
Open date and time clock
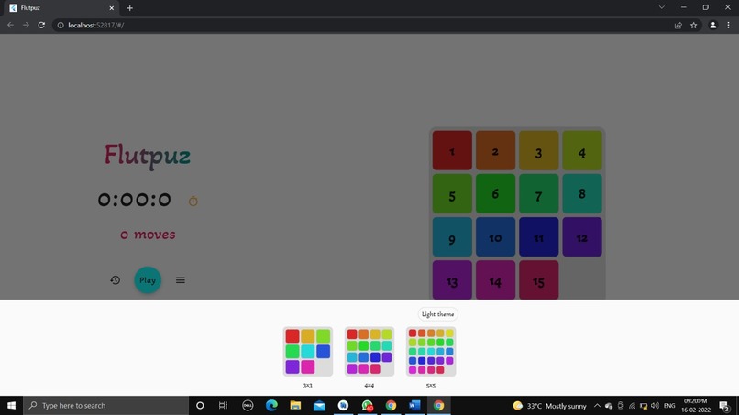click(696, 406)
